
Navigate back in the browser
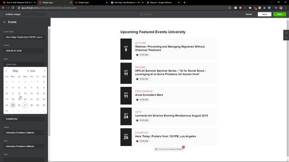(3, 8)
